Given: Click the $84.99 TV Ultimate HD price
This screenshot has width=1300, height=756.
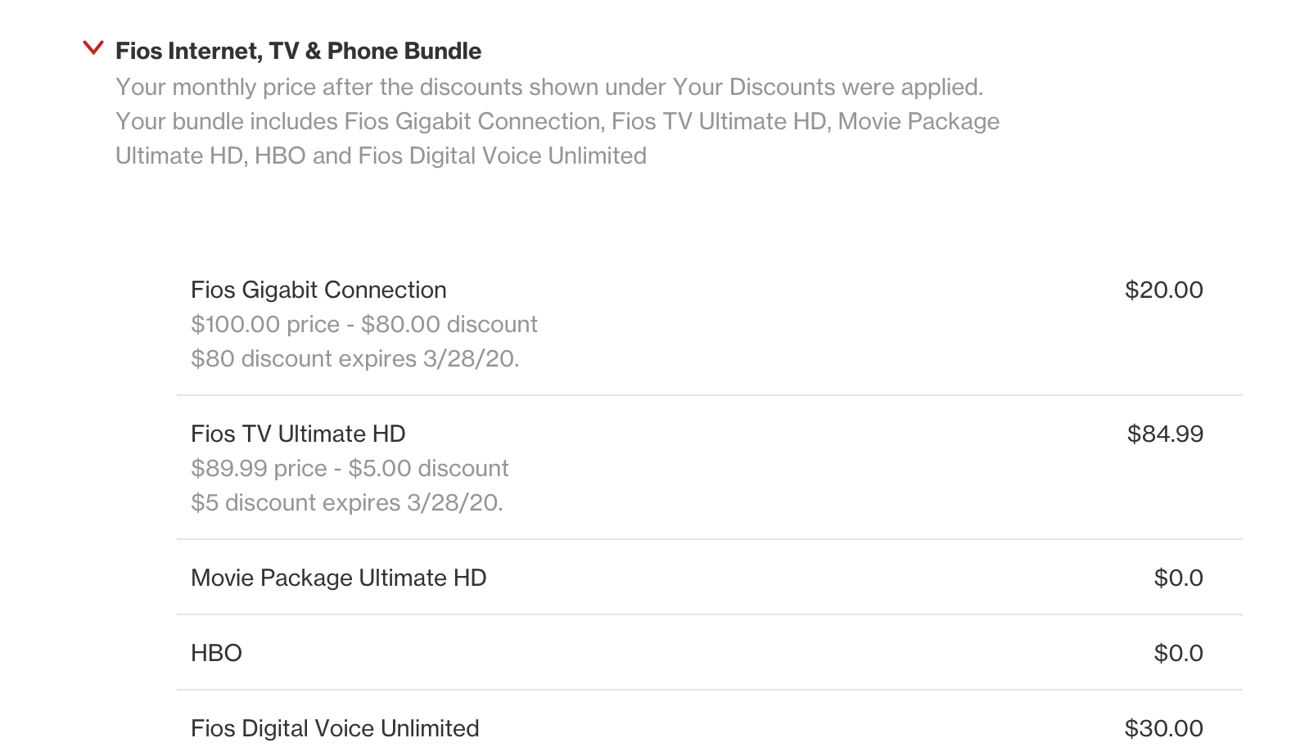Looking at the screenshot, I should coord(1165,434).
